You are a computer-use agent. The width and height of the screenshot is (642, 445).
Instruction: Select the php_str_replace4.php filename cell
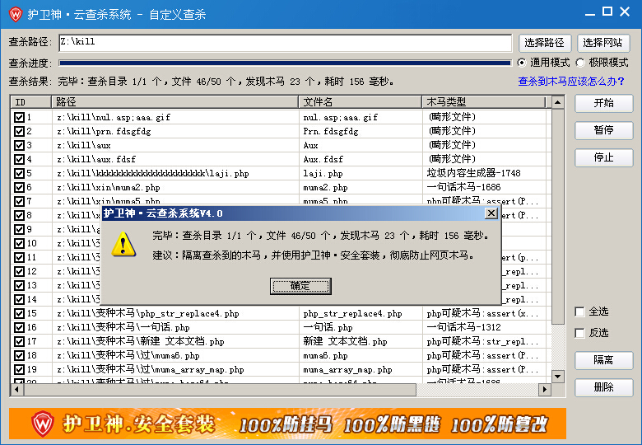coord(352,314)
